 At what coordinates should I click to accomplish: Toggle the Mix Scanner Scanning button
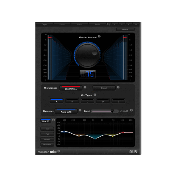point(71,88)
